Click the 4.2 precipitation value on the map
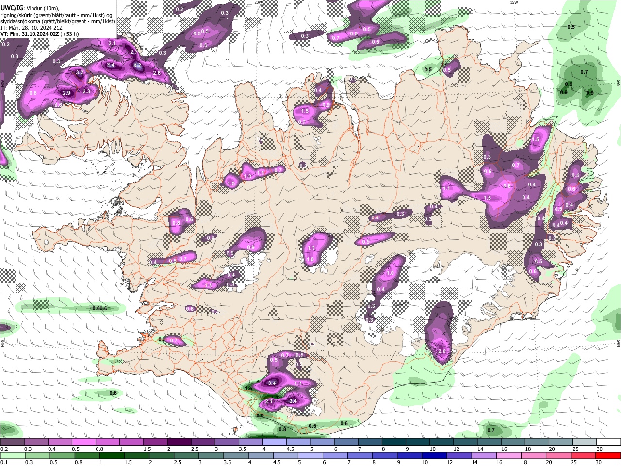The height and width of the screenshot is (466, 621). pos(137,66)
